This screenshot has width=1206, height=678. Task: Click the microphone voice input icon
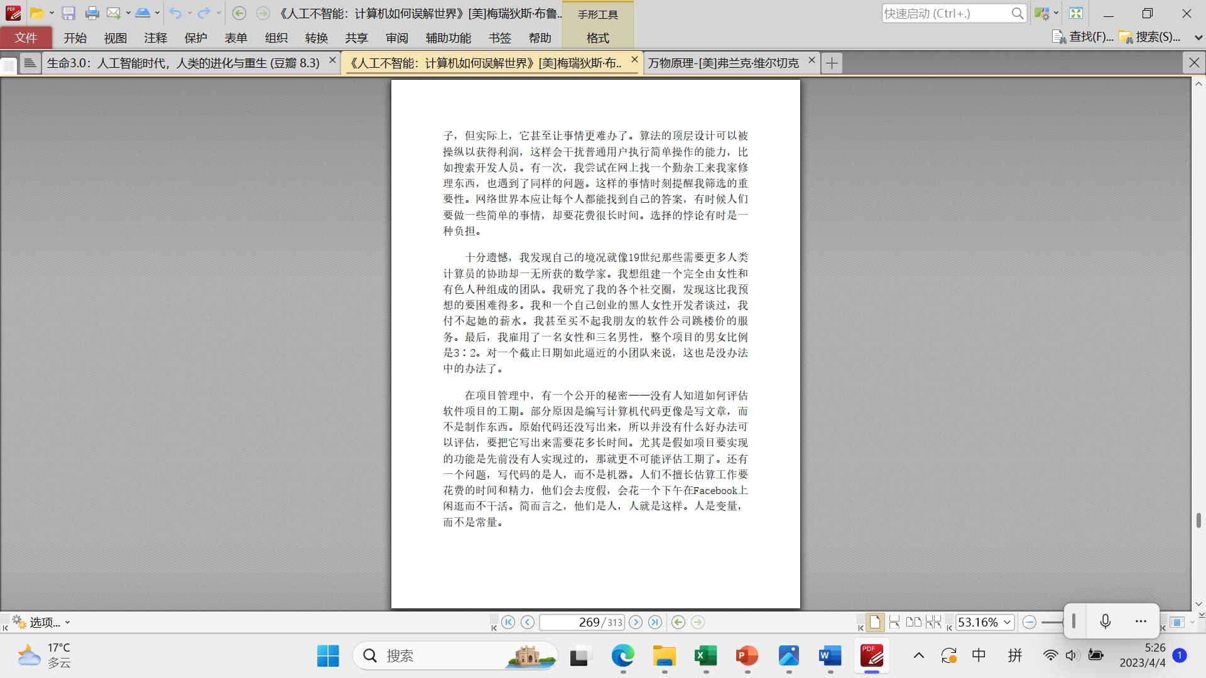click(1105, 621)
